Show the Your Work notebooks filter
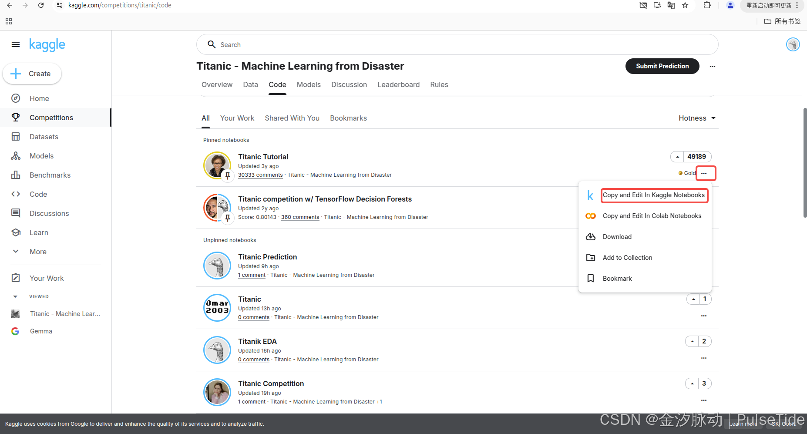The height and width of the screenshot is (434, 807). (x=237, y=118)
